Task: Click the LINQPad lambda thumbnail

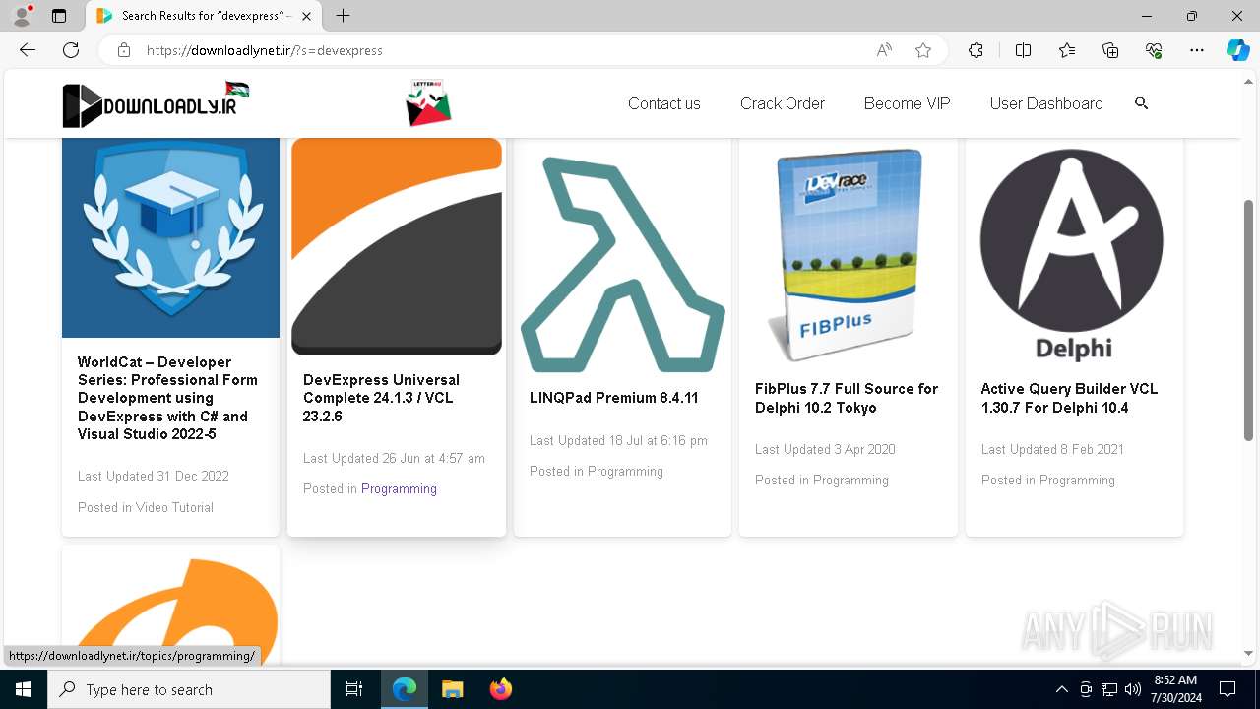Action: [622, 264]
